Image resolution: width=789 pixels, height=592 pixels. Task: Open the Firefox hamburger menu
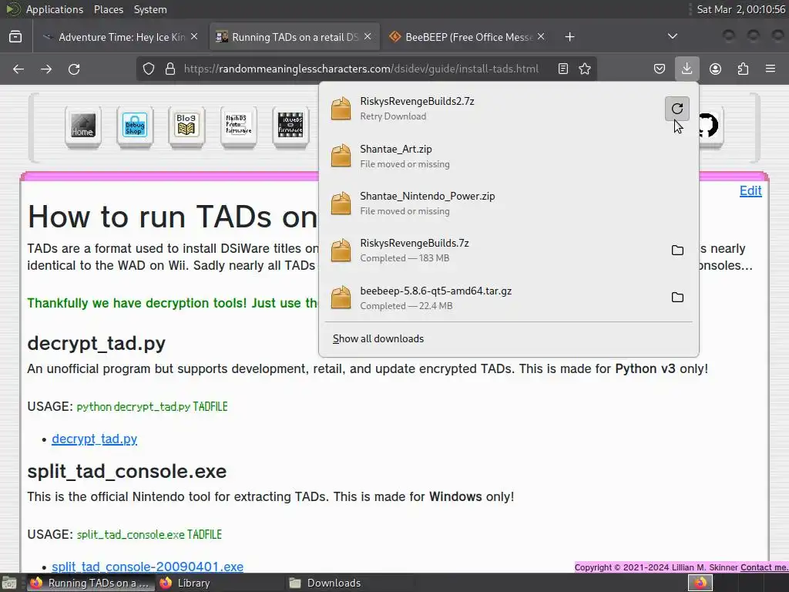770,69
